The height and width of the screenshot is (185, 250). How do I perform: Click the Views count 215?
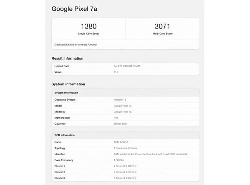[x=116, y=72]
